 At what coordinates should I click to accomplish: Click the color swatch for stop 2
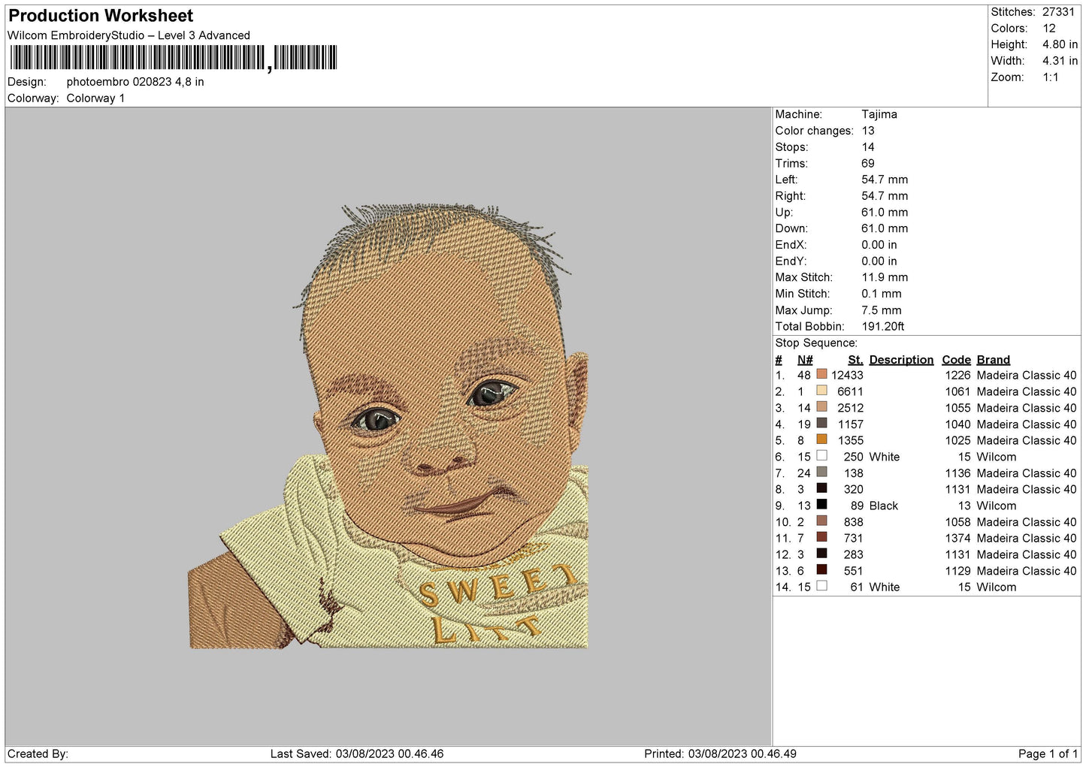coord(821,391)
